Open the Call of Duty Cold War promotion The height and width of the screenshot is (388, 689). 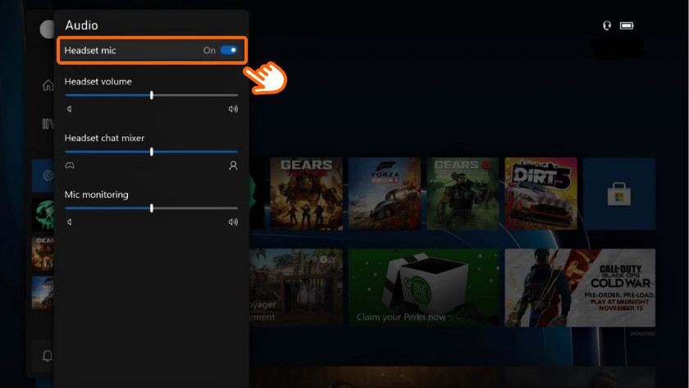580,287
